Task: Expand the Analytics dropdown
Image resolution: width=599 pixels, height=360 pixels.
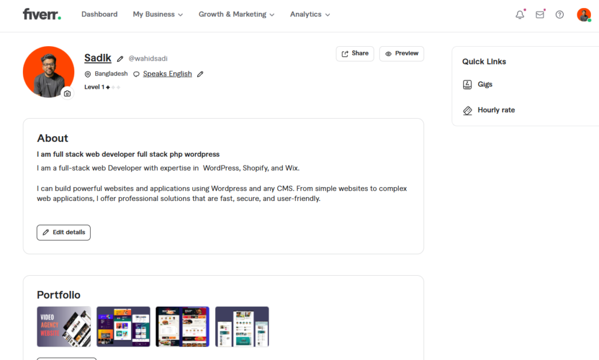Action: tap(310, 14)
